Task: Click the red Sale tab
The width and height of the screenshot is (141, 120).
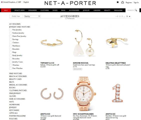Action: (x=6, y=10)
